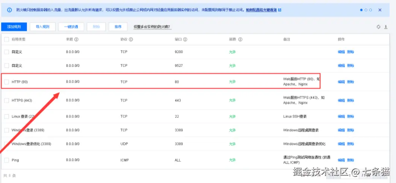This screenshot has width=396, height=183.
Task: Check the 自定义 rule with port 9200
Action: tap(7, 52)
